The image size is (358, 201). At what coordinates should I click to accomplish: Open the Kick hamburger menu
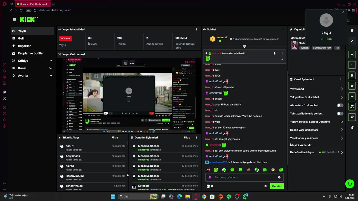click(x=14, y=19)
